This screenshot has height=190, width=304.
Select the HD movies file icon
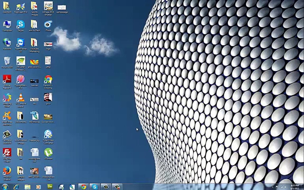tap(34, 117)
